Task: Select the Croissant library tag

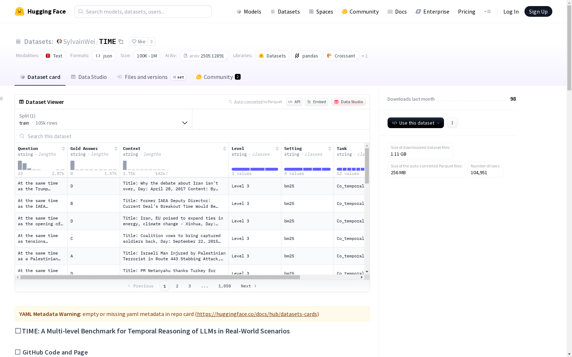Action: pos(341,56)
